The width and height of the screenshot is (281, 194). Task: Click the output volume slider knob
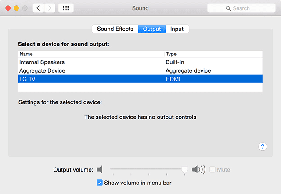pos(185,170)
